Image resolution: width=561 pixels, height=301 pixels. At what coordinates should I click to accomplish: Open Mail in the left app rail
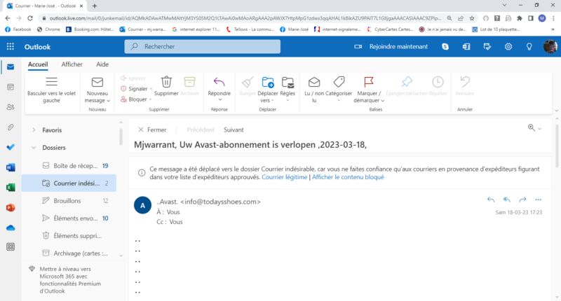11,66
